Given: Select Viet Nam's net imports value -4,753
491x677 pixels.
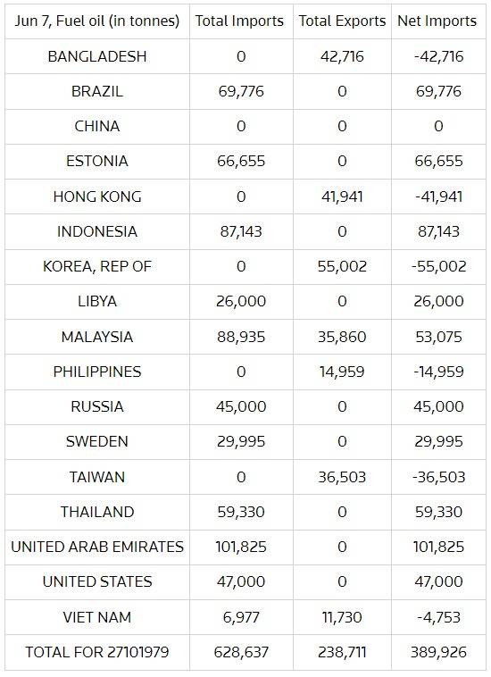Looking at the screenshot, I should pos(438,617).
